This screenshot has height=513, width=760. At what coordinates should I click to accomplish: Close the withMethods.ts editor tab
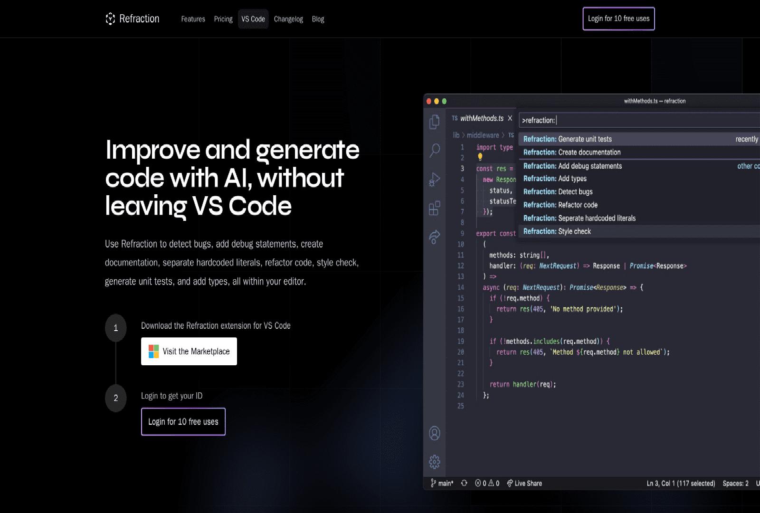click(x=510, y=118)
